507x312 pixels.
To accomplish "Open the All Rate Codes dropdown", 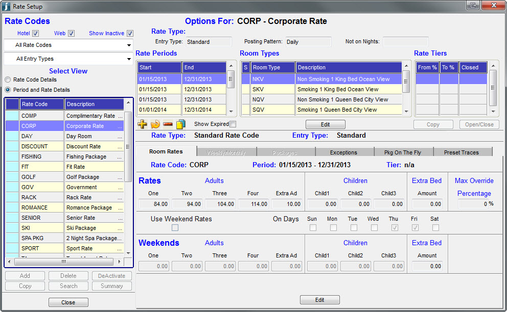I will [x=68, y=45].
